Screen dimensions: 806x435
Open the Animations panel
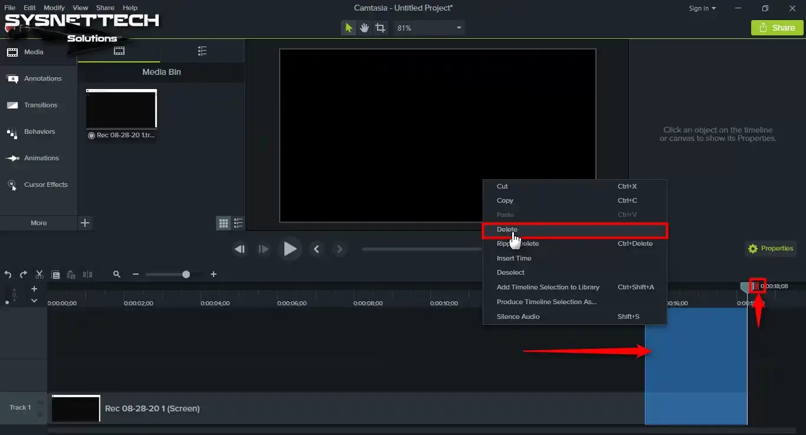tap(38, 158)
